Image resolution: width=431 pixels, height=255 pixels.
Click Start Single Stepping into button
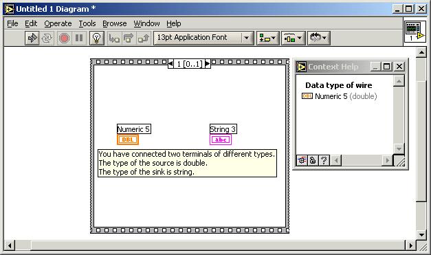tap(114, 38)
